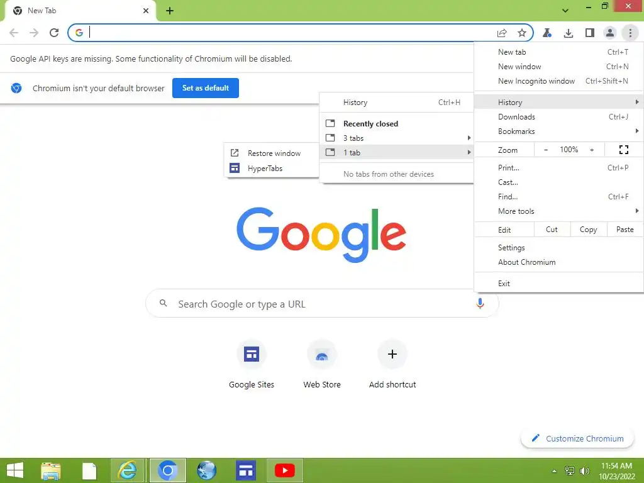Toggle fullscreen icon beside Zoom
Image resolution: width=644 pixels, height=483 pixels.
(x=623, y=150)
